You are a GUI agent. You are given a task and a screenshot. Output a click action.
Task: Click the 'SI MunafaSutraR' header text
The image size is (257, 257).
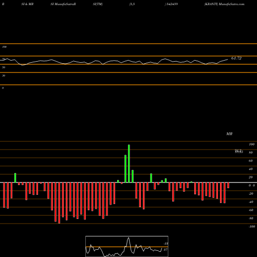coord(63,4)
